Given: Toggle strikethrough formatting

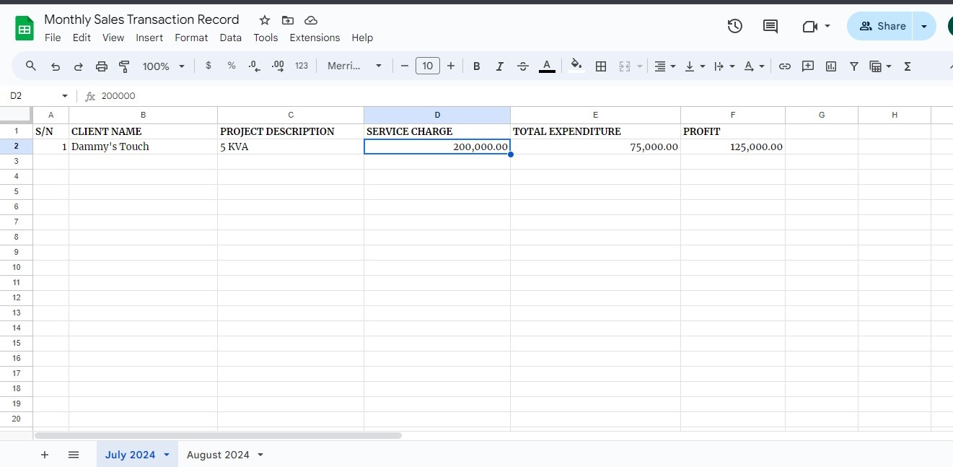Looking at the screenshot, I should pos(523,66).
